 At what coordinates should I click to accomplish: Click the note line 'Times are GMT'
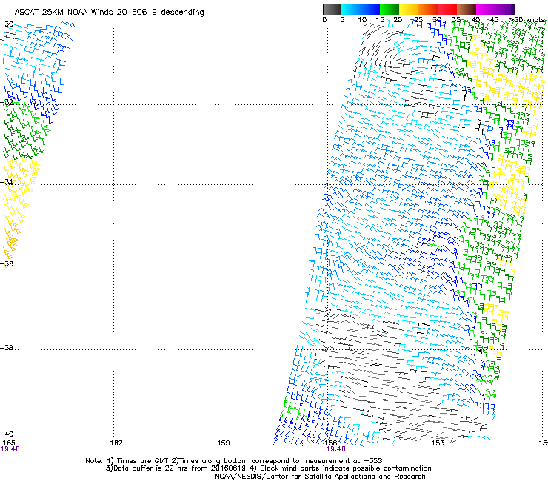[143, 461]
